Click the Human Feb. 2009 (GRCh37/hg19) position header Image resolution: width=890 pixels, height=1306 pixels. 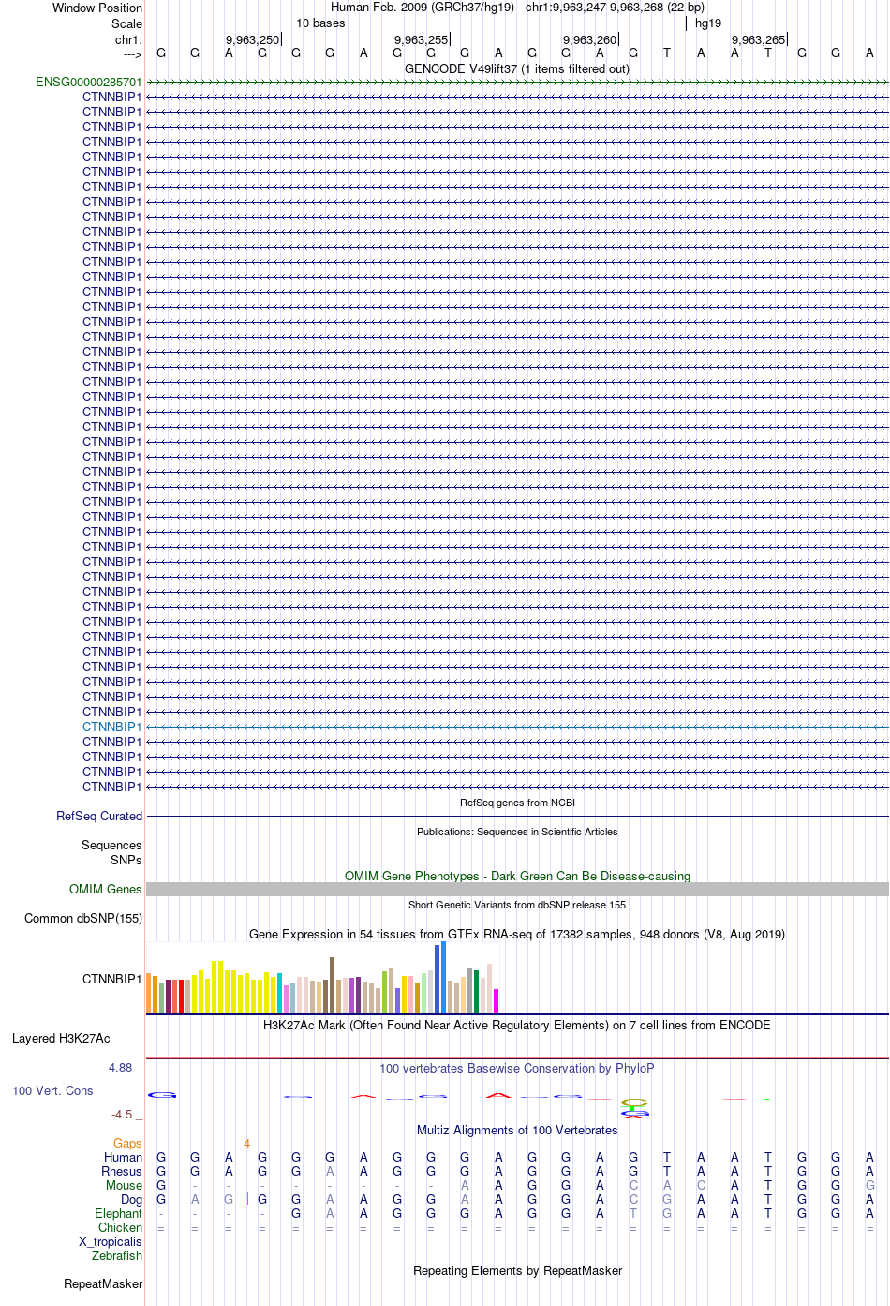pyautogui.click(x=517, y=8)
